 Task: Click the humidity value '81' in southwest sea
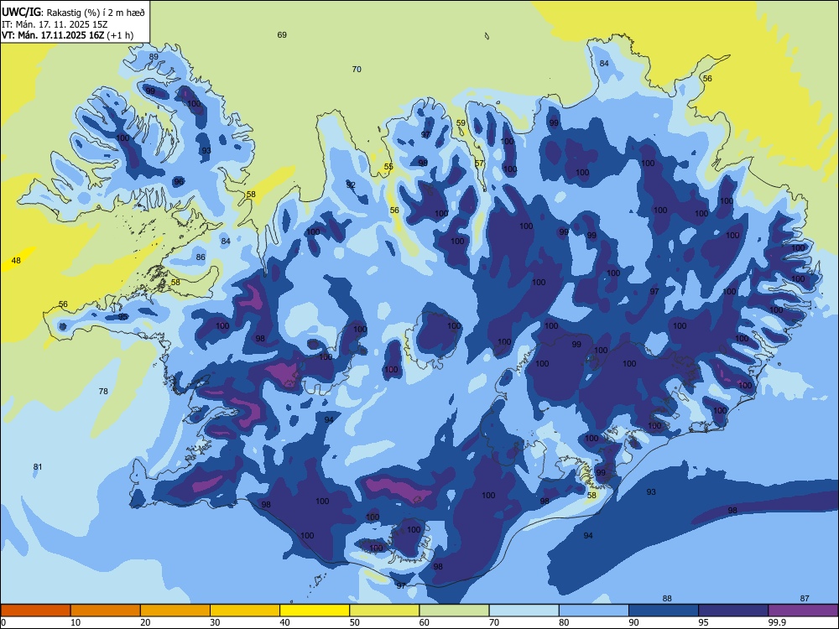click(38, 467)
